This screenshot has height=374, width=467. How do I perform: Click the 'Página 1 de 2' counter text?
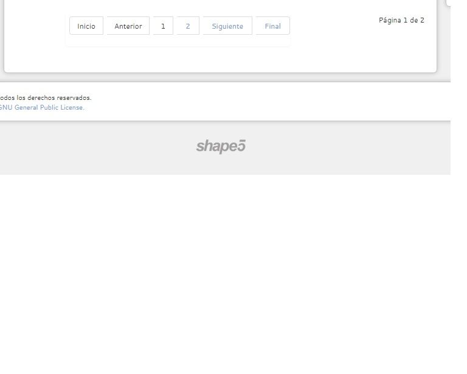tap(401, 20)
